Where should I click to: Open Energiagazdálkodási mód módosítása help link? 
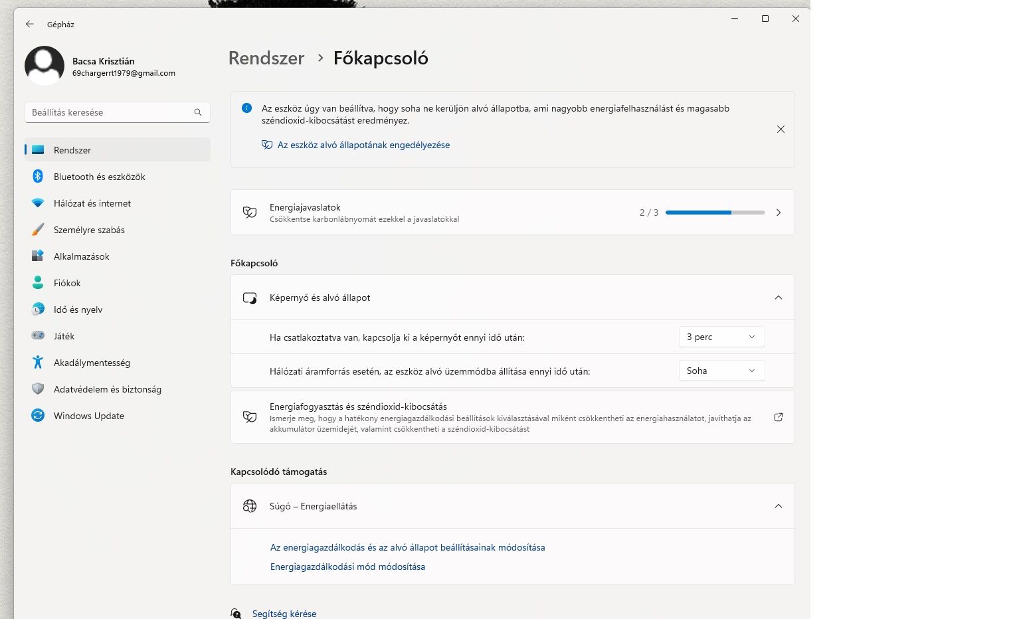click(x=347, y=567)
